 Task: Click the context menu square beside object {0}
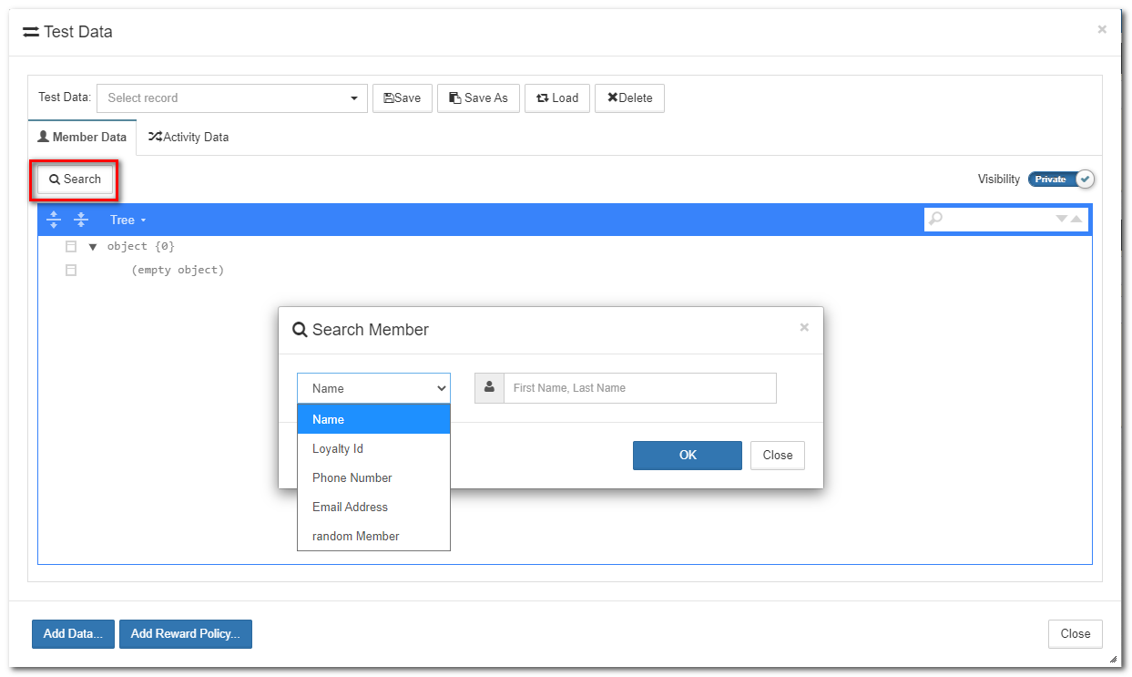[71, 246]
